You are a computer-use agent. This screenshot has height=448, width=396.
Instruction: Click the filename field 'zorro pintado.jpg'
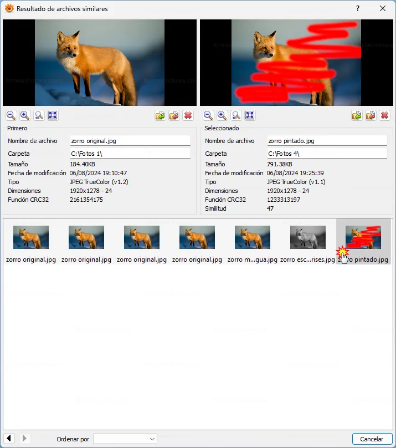[x=327, y=141]
